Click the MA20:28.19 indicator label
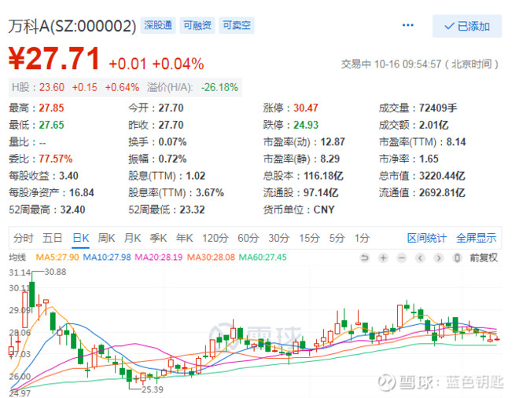 [x=158, y=257]
